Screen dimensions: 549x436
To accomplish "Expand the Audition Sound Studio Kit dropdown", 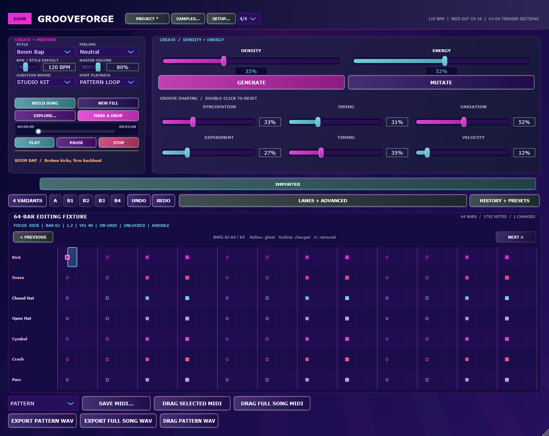I will click(x=45, y=82).
